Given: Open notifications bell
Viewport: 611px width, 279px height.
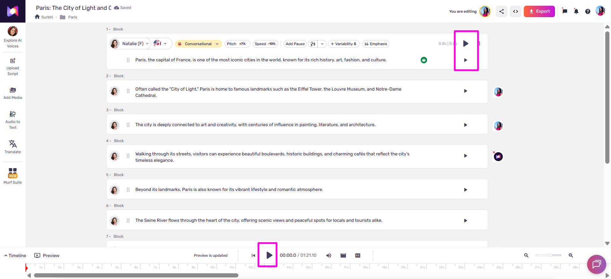Looking at the screenshot, I should pyautogui.click(x=576, y=11).
